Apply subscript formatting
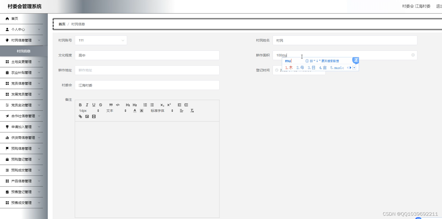Screen dimensions: 442x219 tap(162, 105)
